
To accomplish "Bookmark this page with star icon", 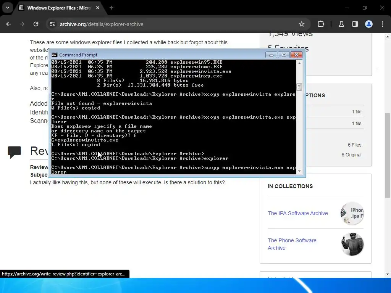I will (x=302, y=24).
